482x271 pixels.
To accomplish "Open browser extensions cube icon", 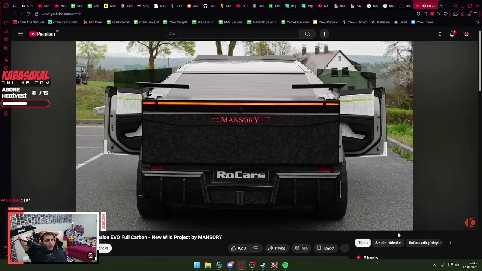I will (x=455, y=14).
